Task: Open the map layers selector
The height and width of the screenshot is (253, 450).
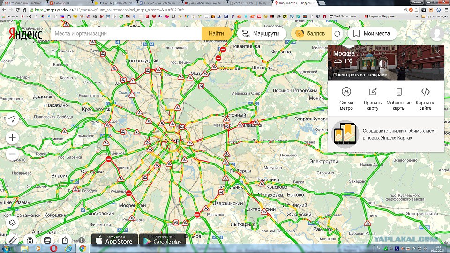Action: click(12, 223)
